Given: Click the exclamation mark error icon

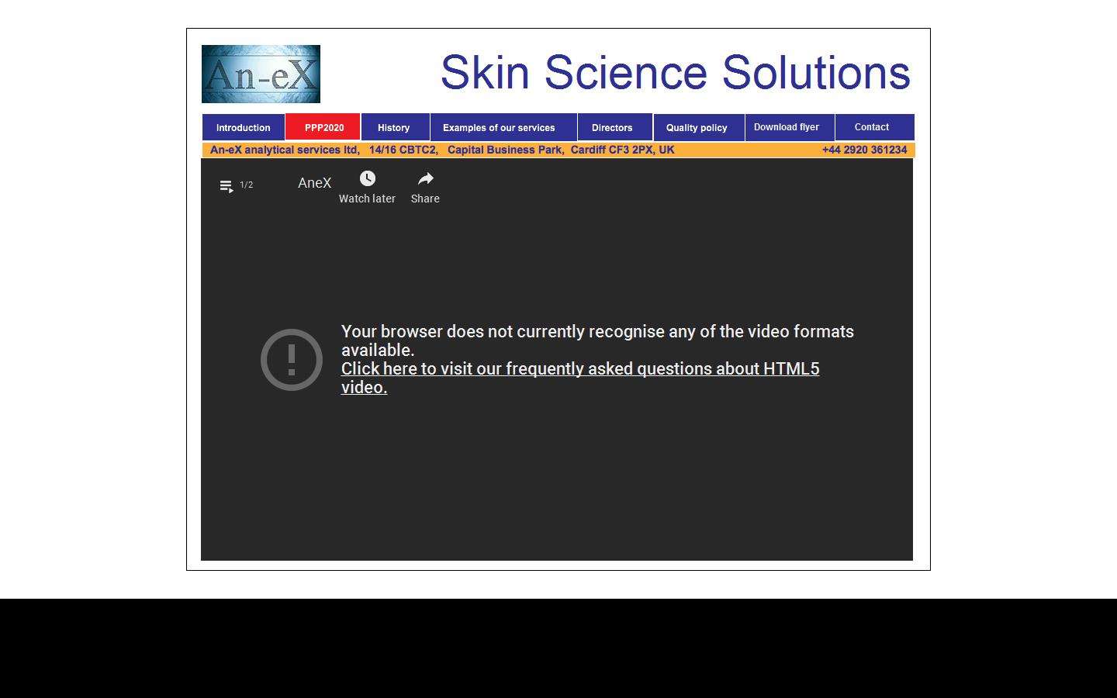Looking at the screenshot, I should 292,360.
